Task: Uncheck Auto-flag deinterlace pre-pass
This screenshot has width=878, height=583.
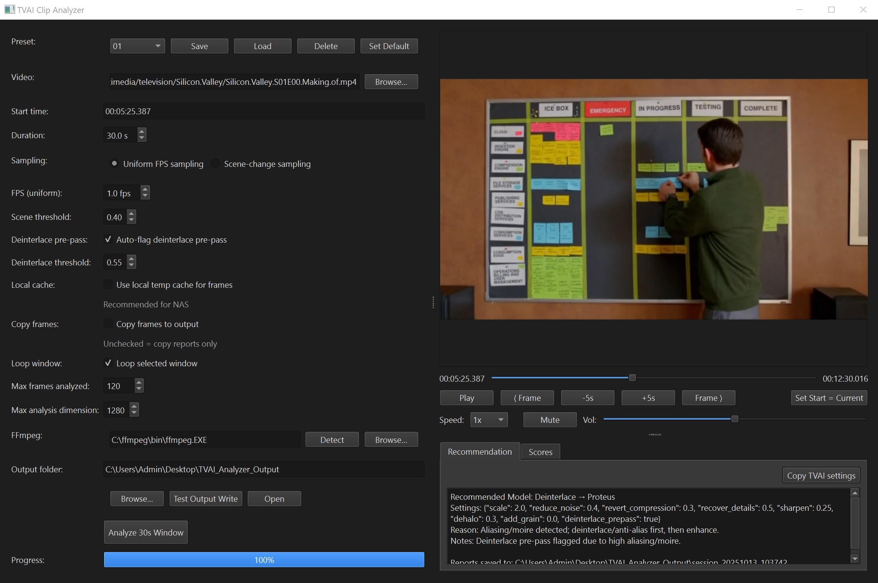Action: pos(108,239)
